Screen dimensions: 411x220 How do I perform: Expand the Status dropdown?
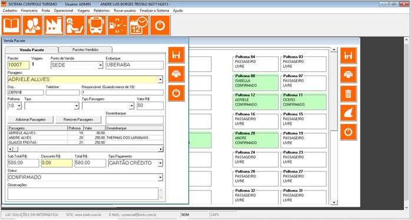point(160,178)
